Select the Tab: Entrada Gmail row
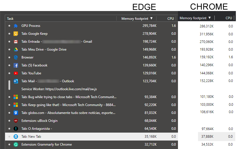This screenshot has width=237, height=149. click(92, 42)
